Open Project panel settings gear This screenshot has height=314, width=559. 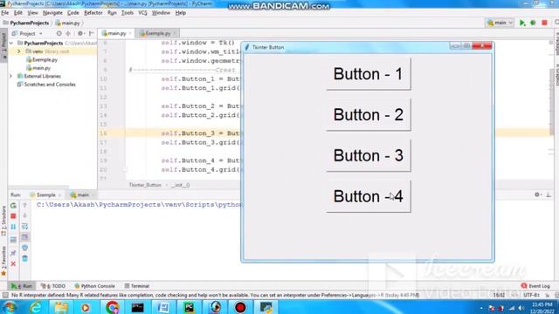pyautogui.click(x=80, y=33)
